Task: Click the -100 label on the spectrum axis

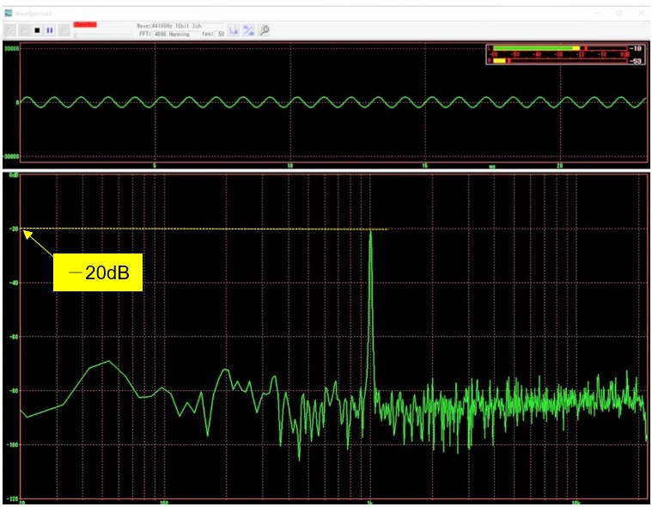Action: pos(13,445)
